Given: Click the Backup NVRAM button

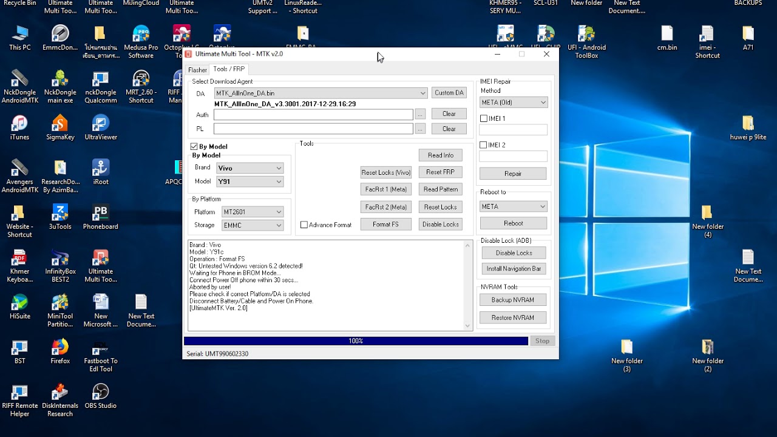Looking at the screenshot, I should (x=513, y=300).
